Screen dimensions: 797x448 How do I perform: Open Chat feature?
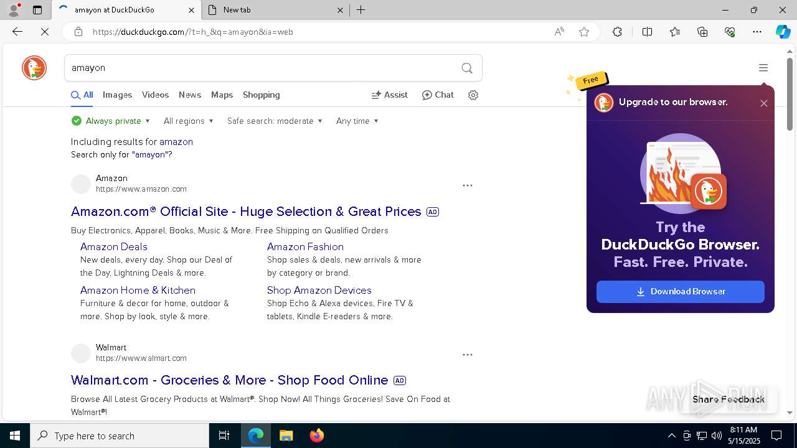tap(438, 95)
